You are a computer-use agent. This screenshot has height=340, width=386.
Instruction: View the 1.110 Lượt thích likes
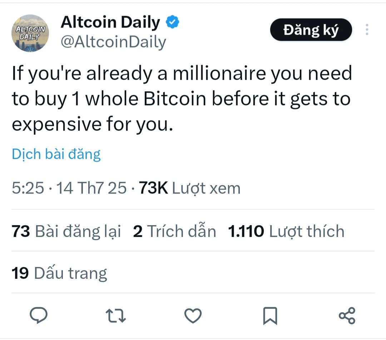tap(286, 232)
